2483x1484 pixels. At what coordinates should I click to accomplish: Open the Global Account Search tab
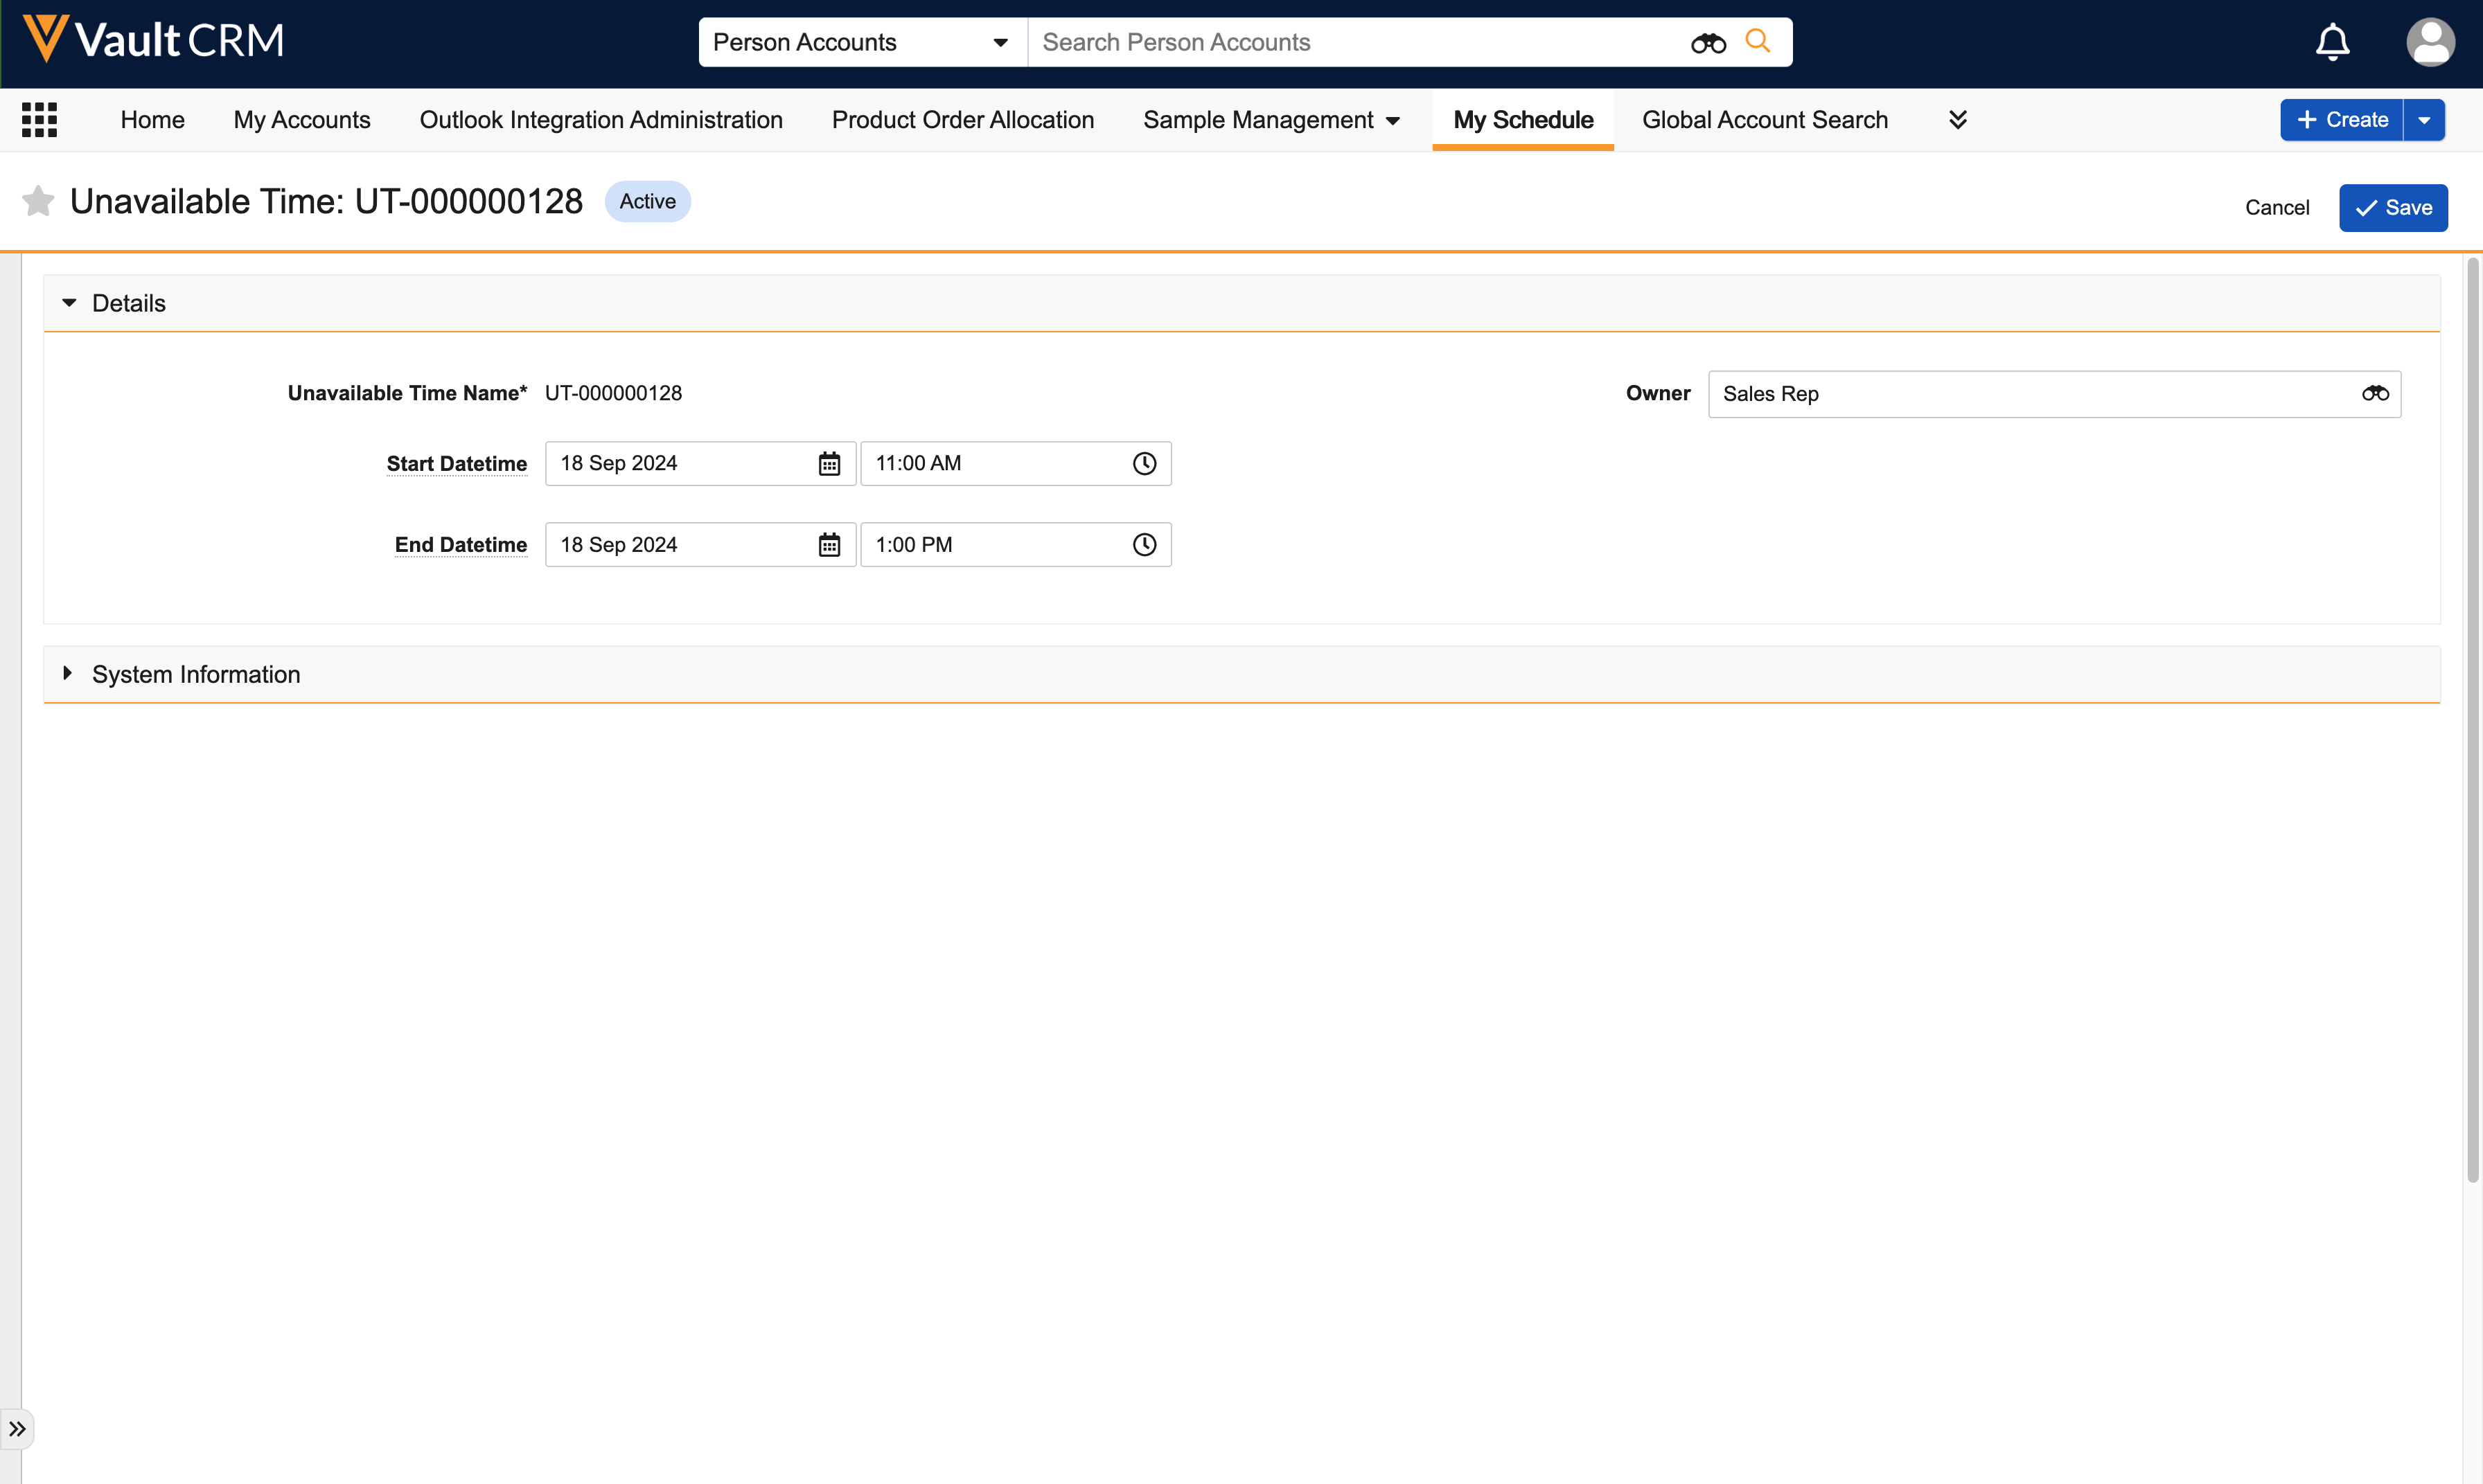tap(1765, 120)
